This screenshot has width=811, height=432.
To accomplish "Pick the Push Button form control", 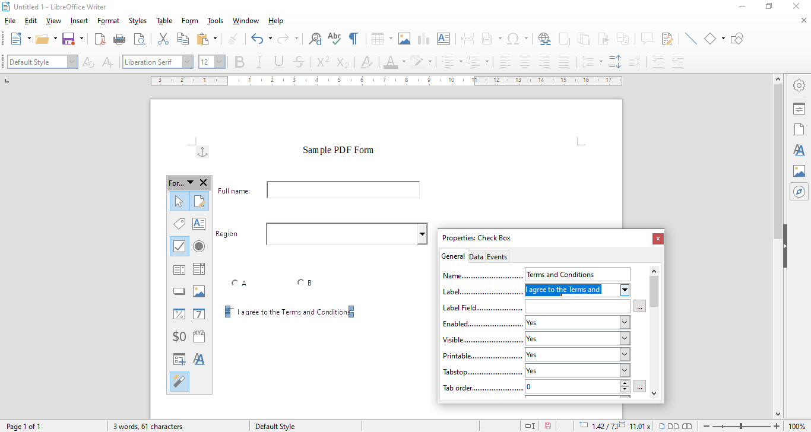I will 179,291.
